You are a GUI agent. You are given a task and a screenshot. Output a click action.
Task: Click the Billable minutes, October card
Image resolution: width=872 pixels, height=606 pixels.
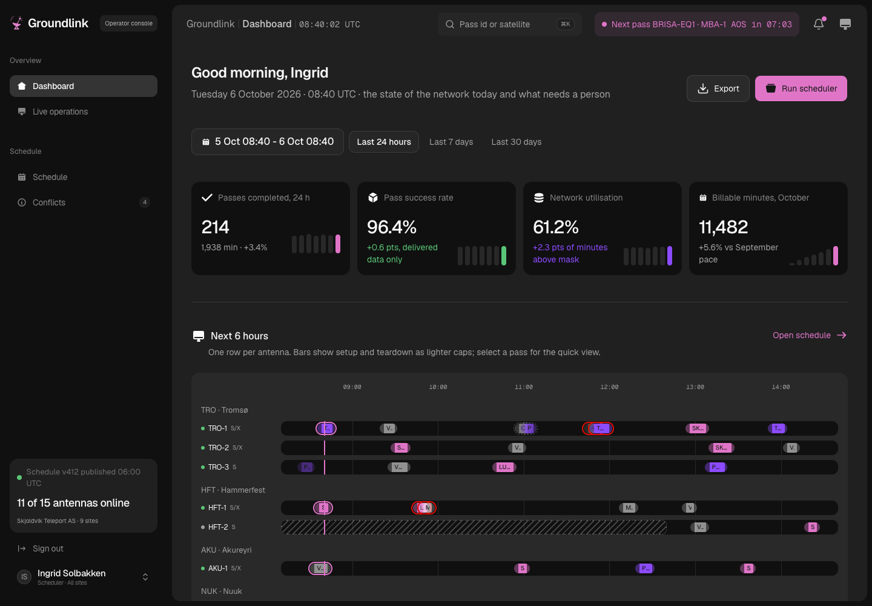point(768,228)
